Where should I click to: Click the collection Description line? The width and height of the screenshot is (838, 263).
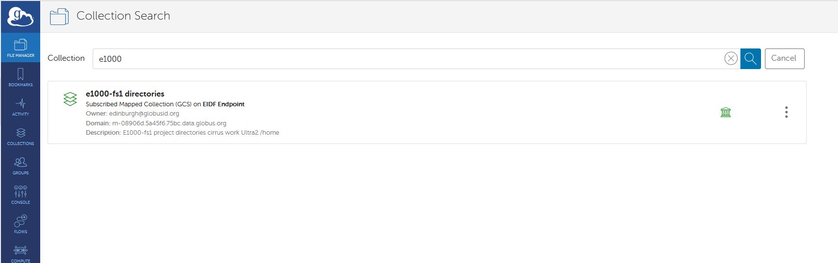click(x=182, y=133)
